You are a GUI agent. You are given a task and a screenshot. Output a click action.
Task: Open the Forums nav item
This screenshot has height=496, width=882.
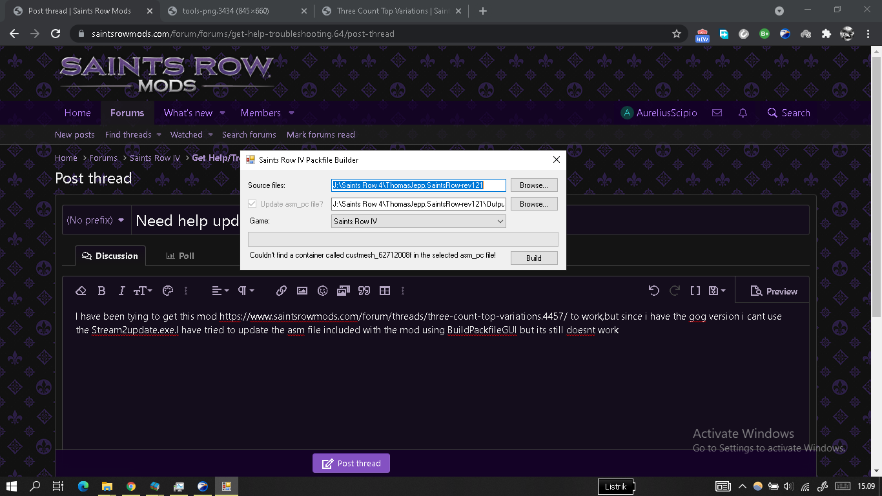click(127, 113)
